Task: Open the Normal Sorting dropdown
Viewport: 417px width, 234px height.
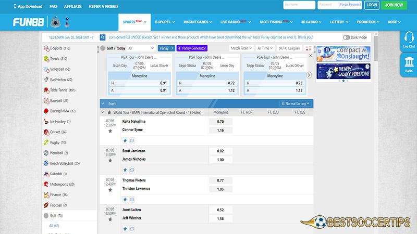Action: click(x=295, y=103)
